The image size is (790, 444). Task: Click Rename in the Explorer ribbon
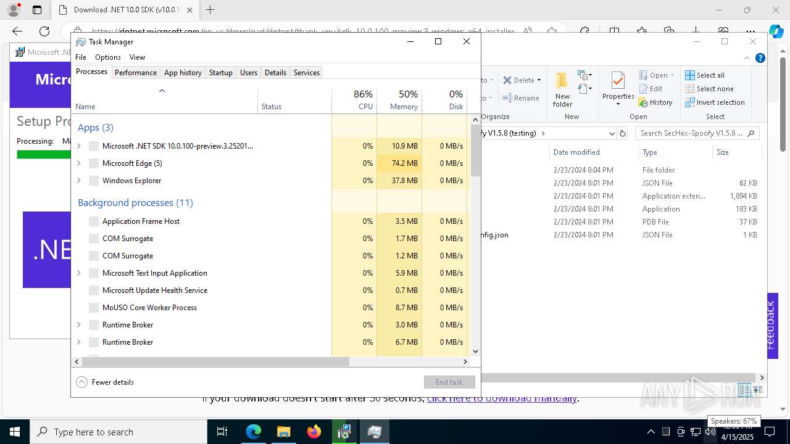click(x=521, y=98)
